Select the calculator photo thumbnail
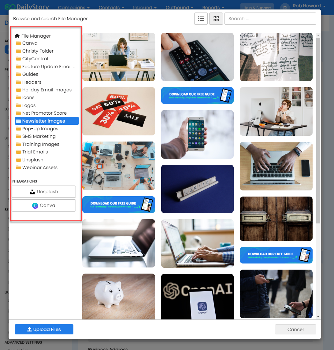This screenshot has width=334, height=350. (x=198, y=57)
